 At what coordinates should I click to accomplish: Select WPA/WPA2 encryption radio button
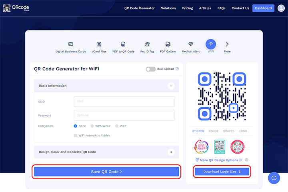pos(92,126)
